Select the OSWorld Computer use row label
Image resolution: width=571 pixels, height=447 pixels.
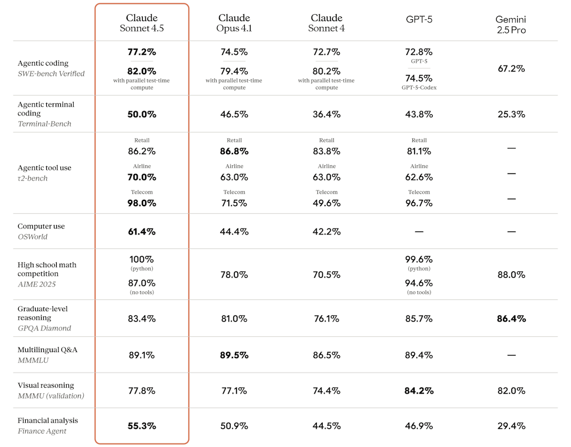(x=41, y=231)
